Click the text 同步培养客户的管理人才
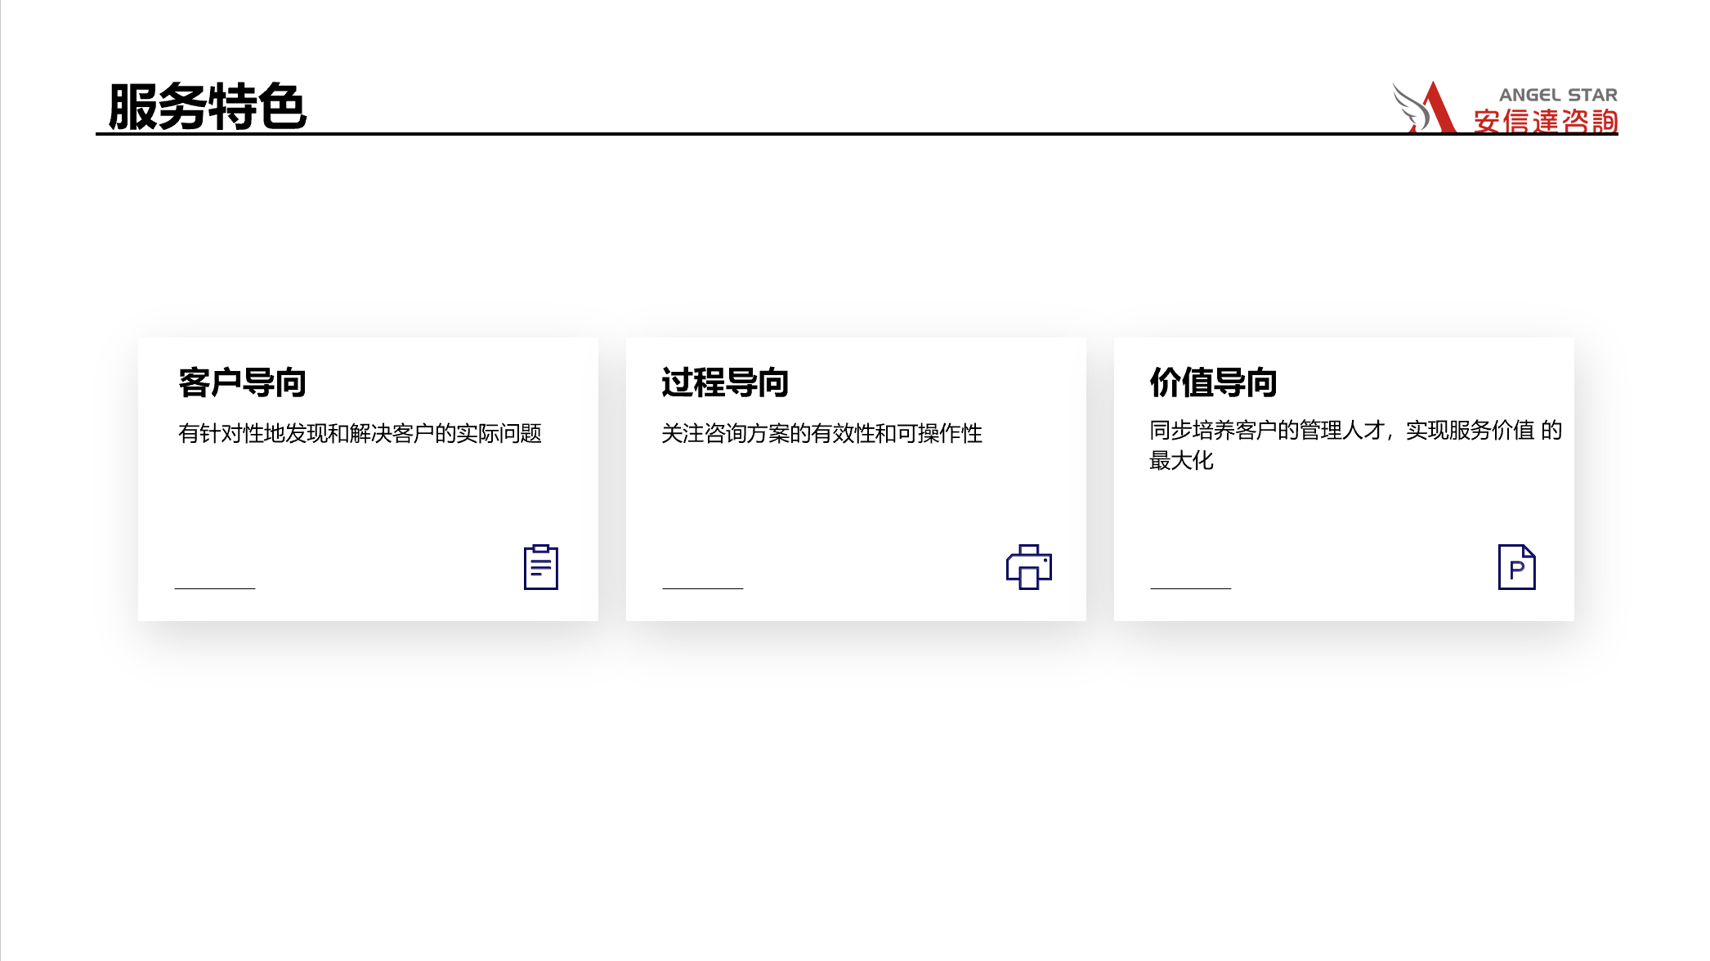1710x961 pixels. pos(1267,430)
